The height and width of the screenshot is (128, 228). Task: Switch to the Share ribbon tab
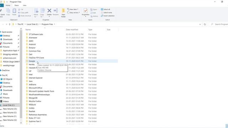tap(16, 5)
